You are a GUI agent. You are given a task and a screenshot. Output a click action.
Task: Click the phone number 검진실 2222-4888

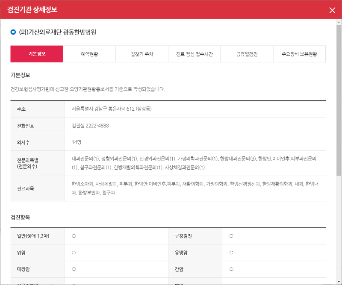(x=89, y=126)
